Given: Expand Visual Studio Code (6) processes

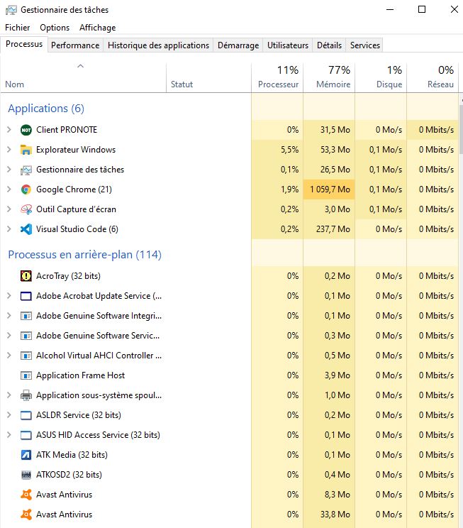Looking at the screenshot, I should [x=9, y=229].
